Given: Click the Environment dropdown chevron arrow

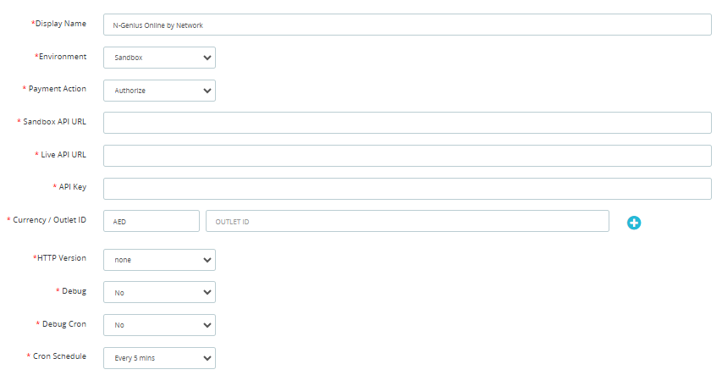Looking at the screenshot, I should pos(207,58).
